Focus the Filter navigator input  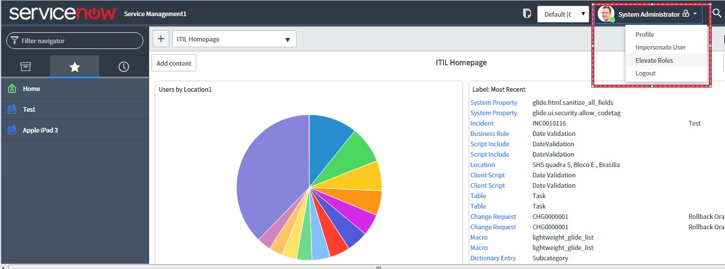click(75, 41)
